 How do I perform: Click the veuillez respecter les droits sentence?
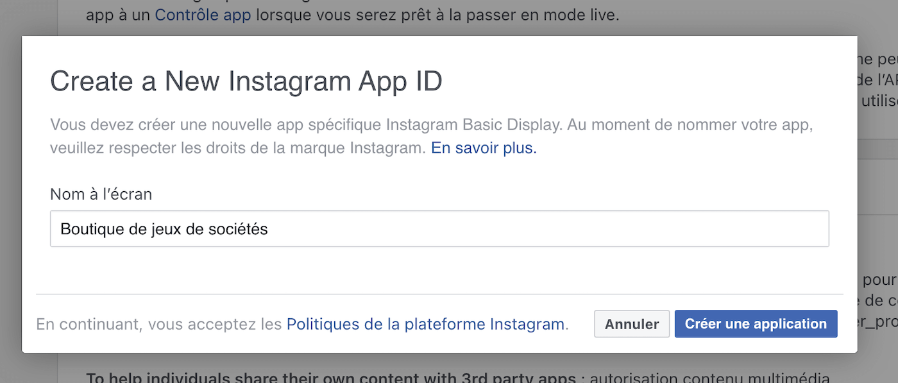point(238,148)
